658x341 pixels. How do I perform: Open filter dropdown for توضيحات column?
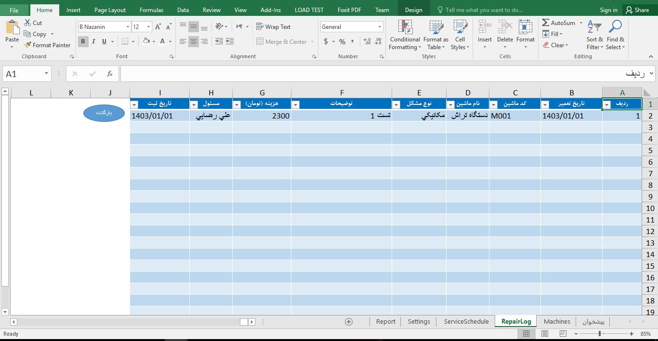[x=296, y=105]
